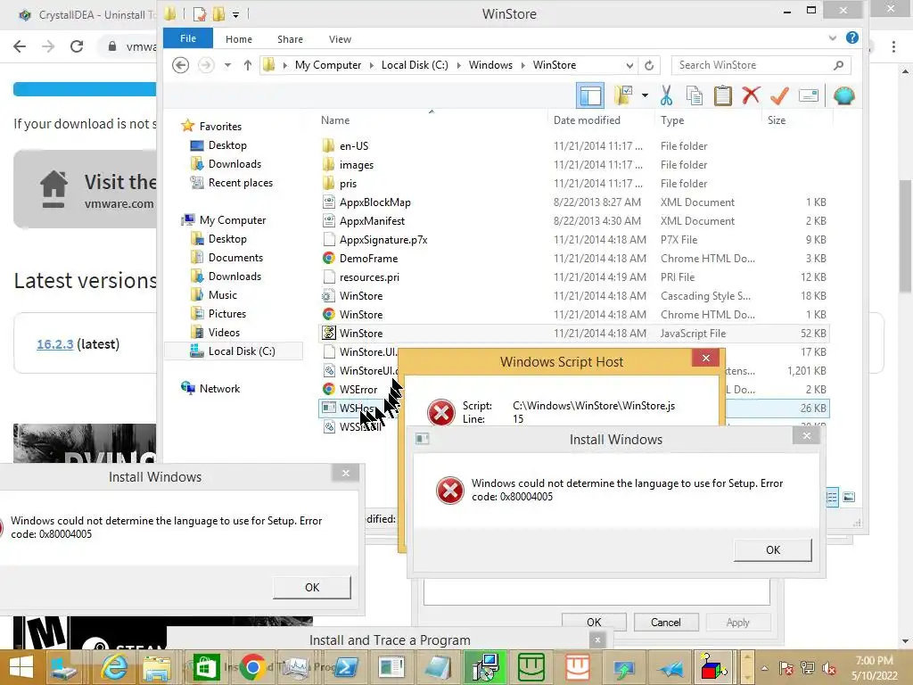913x685 pixels.
Task: Expand the Local Disk (C:) breadcrumb arrow
Action: [459, 65]
